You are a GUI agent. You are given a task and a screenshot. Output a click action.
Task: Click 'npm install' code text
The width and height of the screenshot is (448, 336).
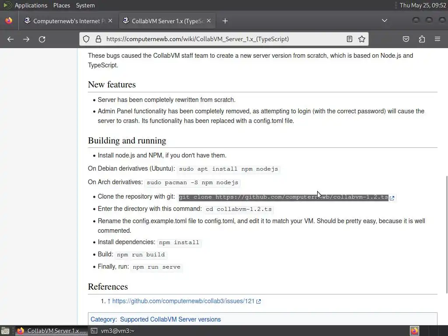(x=179, y=242)
